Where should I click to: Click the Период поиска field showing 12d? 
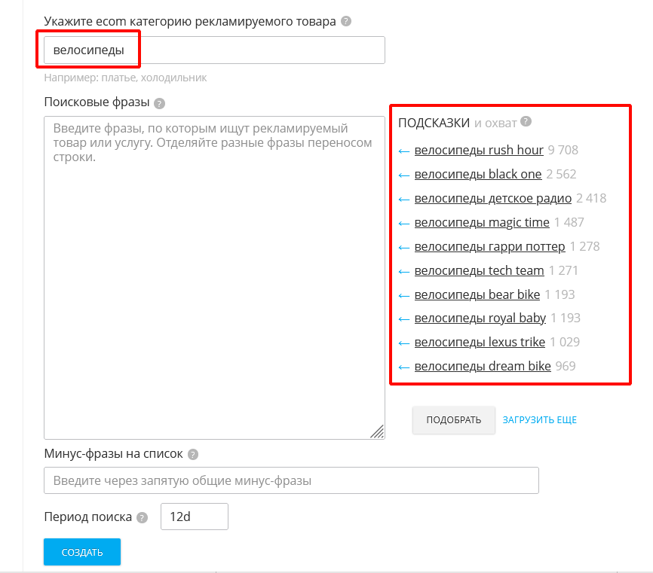(194, 517)
